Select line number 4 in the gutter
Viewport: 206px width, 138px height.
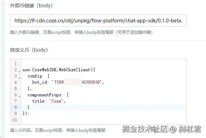point(16,82)
